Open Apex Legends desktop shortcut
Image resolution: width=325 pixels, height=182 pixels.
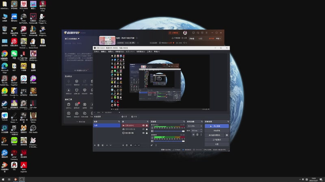tap(24, 167)
